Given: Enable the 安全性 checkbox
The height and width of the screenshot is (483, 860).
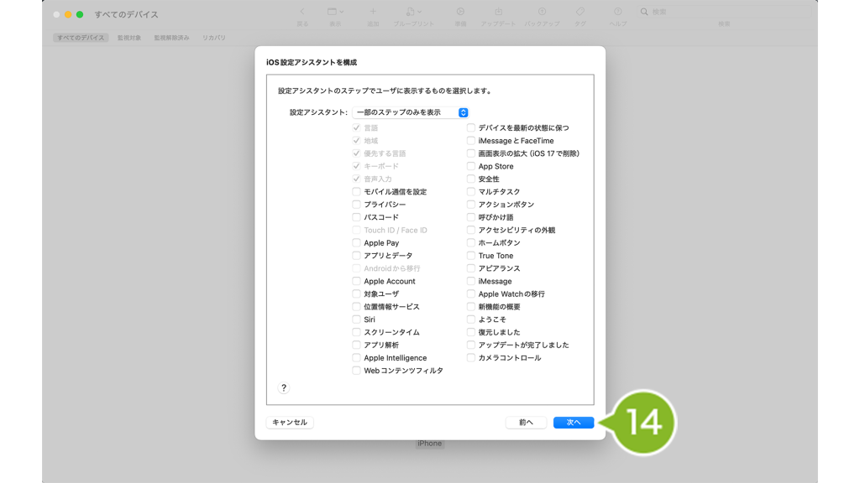Looking at the screenshot, I should (x=471, y=179).
